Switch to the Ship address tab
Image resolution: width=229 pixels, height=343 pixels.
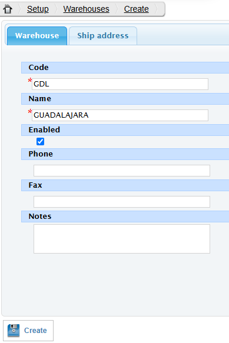pos(103,36)
